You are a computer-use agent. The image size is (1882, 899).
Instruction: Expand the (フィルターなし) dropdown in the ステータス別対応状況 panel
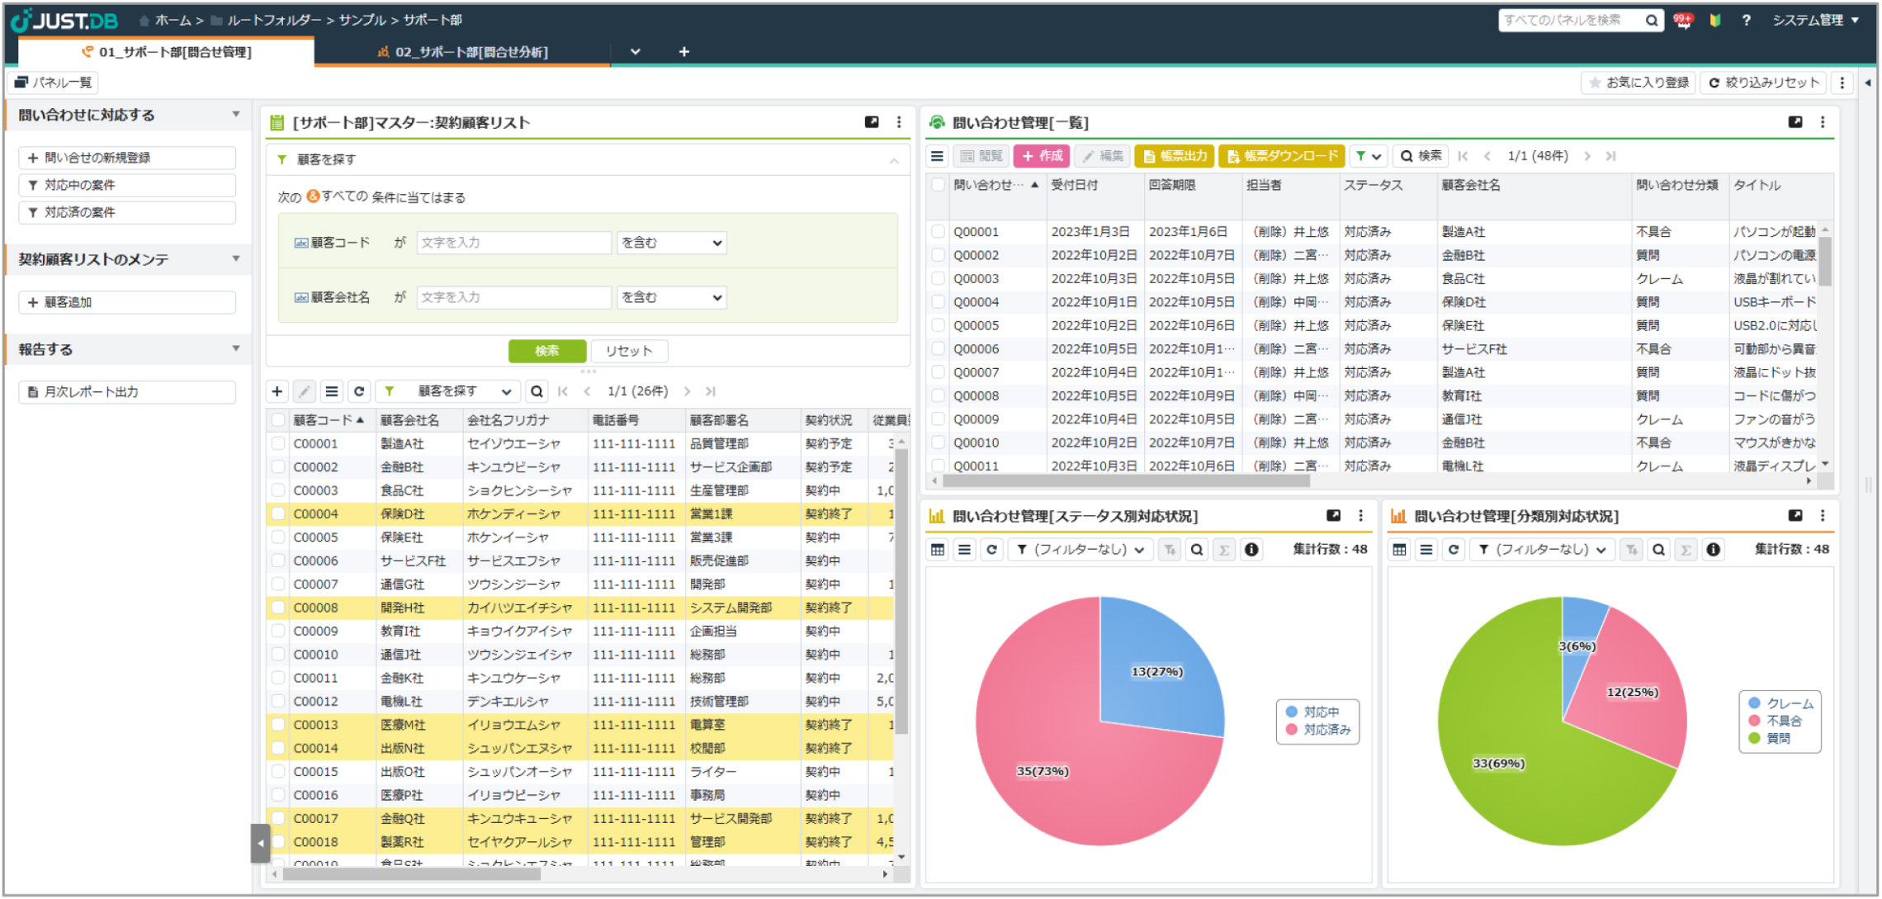(1080, 550)
